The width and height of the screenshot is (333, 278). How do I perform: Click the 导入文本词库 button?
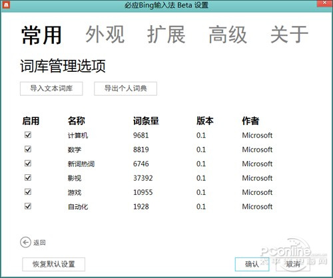[x=51, y=88]
